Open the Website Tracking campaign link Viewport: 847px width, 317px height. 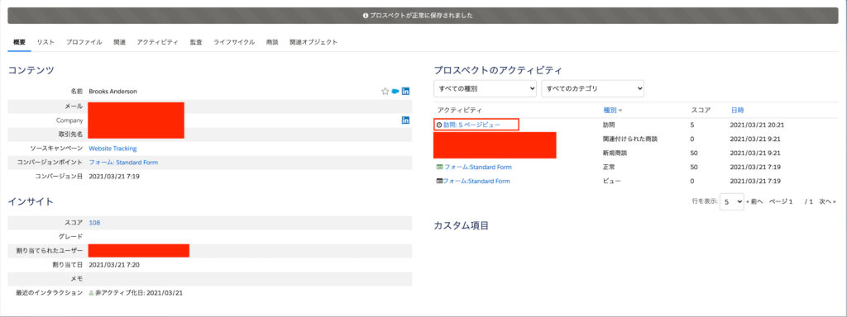coord(112,149)
